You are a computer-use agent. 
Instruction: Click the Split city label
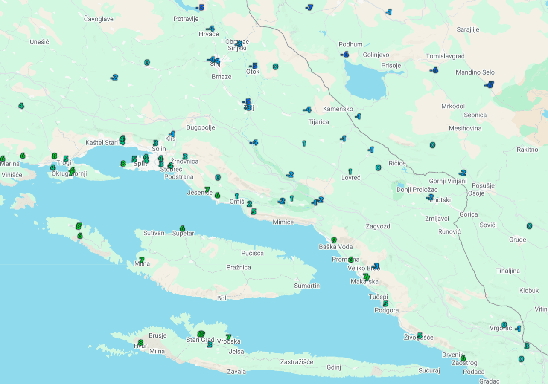[x=140, y=163]
